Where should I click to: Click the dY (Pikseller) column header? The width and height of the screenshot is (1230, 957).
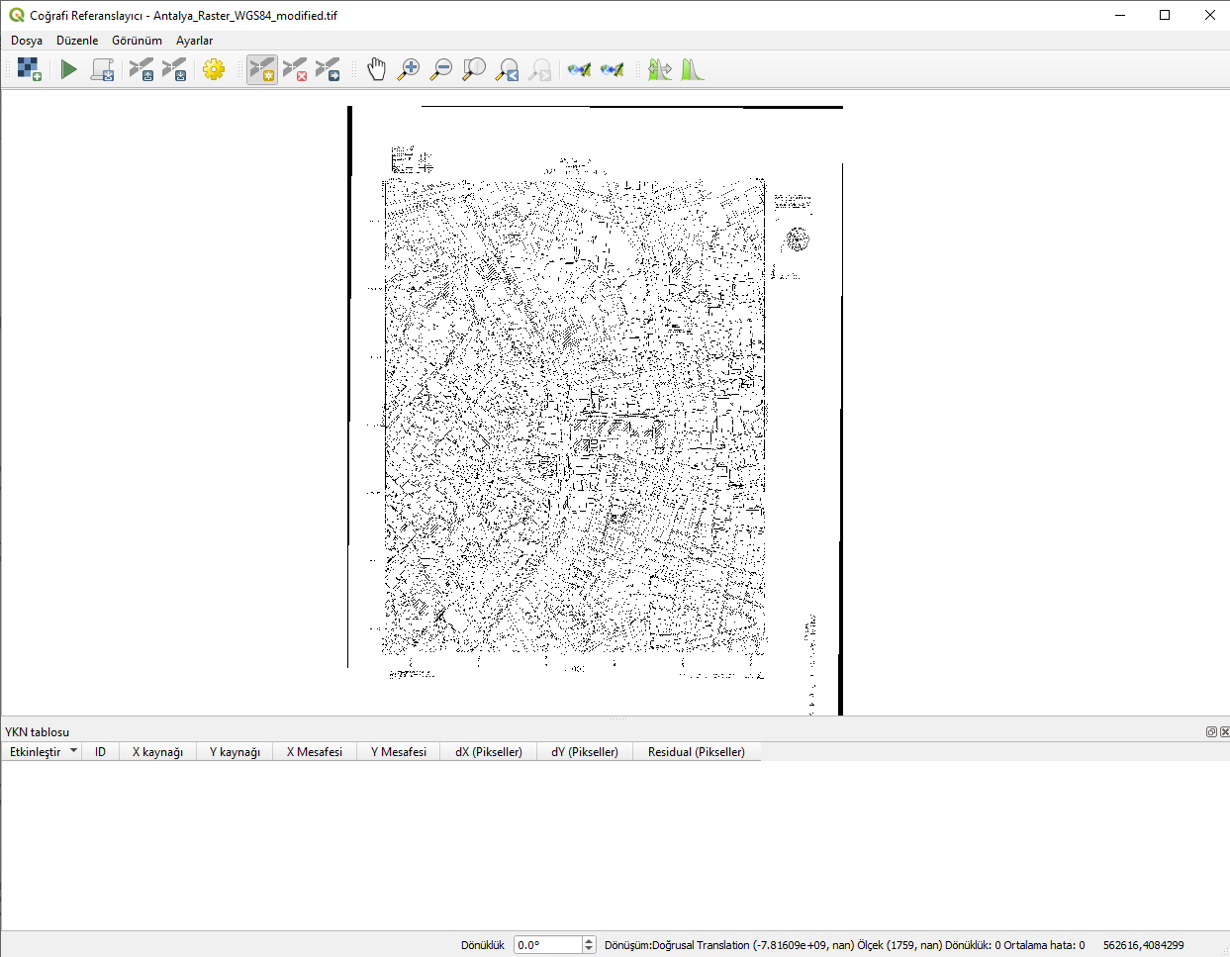coord(585,752)
